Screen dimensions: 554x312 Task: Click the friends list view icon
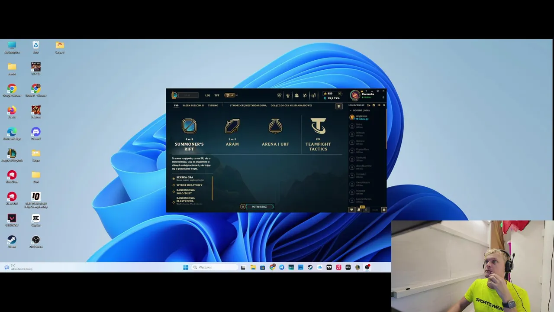tap(379, 105)
